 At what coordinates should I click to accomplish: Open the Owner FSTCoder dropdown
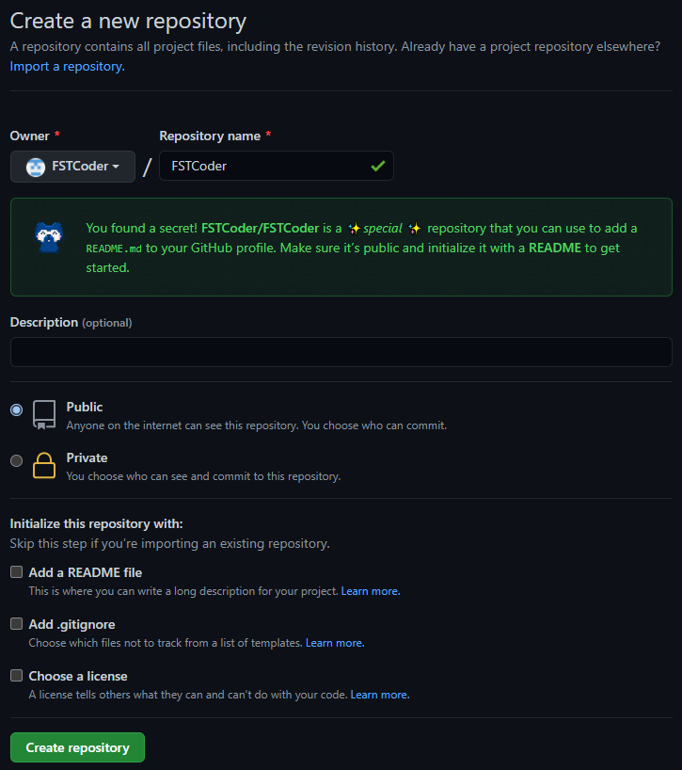(x=72, y=167)
